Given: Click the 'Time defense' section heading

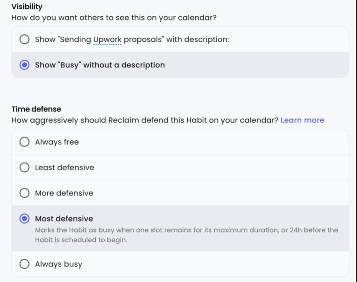Looking at the screenshot, I should 36,109.
